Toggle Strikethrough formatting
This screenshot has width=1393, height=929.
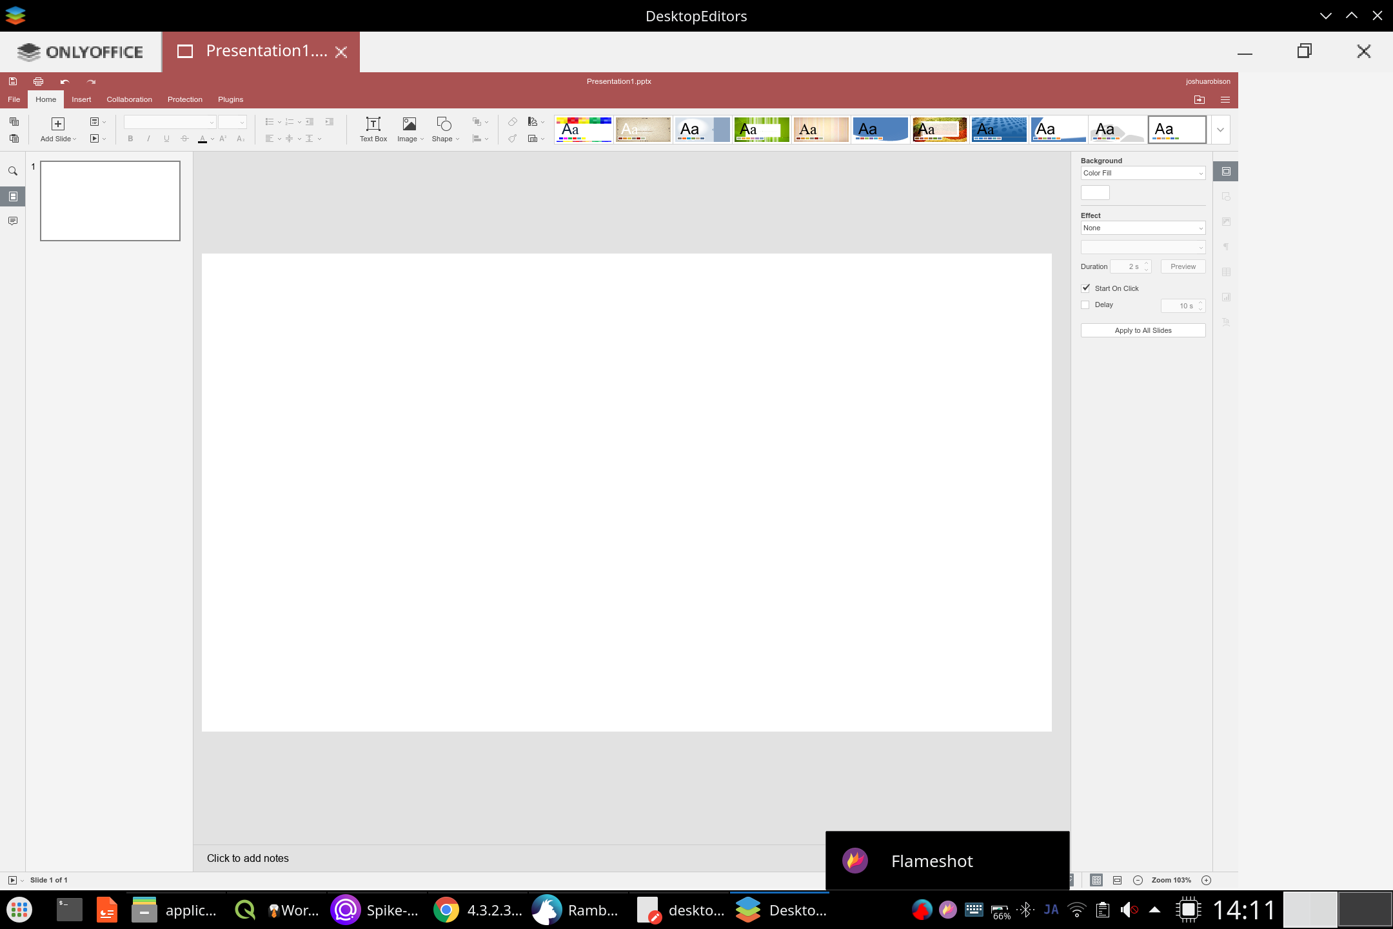point(184,139)
